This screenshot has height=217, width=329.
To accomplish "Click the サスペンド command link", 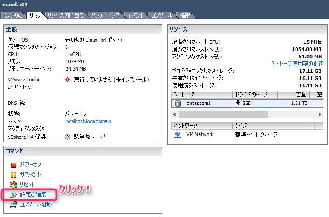I will (x=31, y=175).
